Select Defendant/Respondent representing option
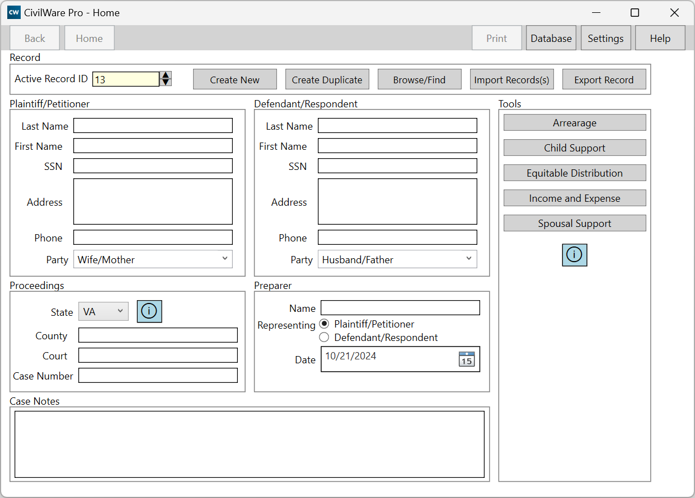The height and width of the screenshot is (498, 695). pyautogui.click(x=324, y=338)
